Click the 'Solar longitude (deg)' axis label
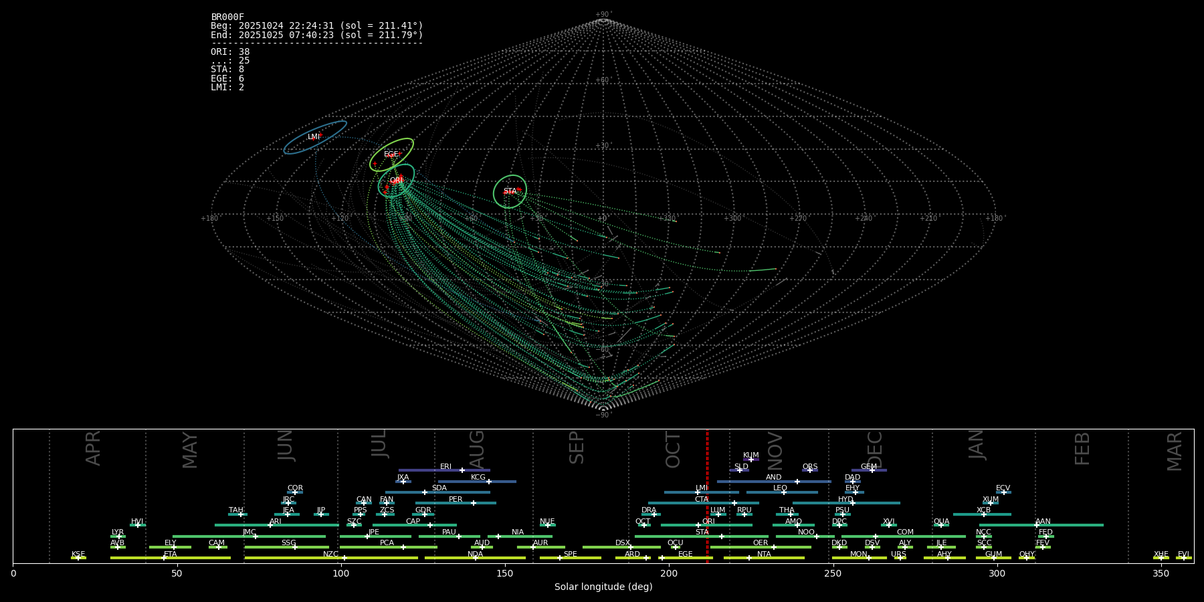1204x602 pixels. 603,587
